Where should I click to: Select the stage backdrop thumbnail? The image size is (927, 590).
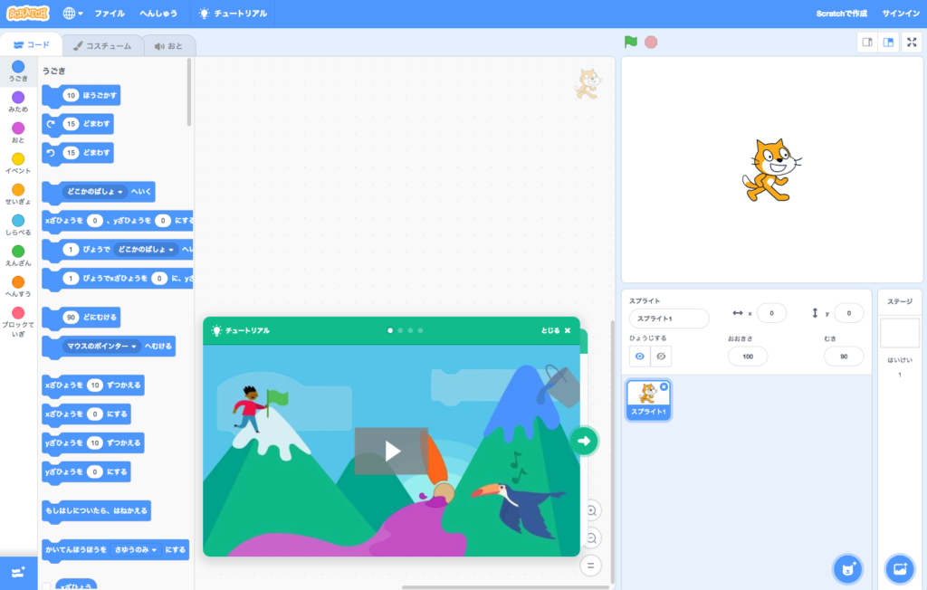(900, 333)
